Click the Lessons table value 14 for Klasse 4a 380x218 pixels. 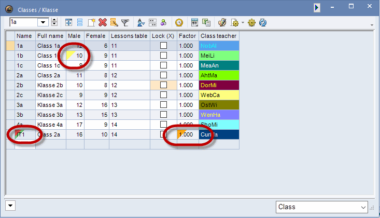130,125
